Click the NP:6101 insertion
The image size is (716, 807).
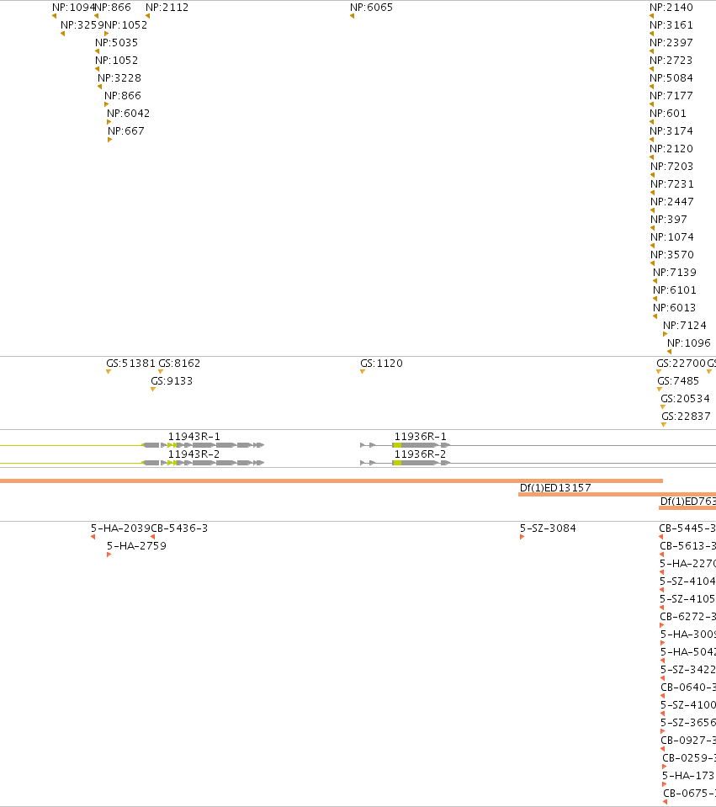tap(675, 289)
